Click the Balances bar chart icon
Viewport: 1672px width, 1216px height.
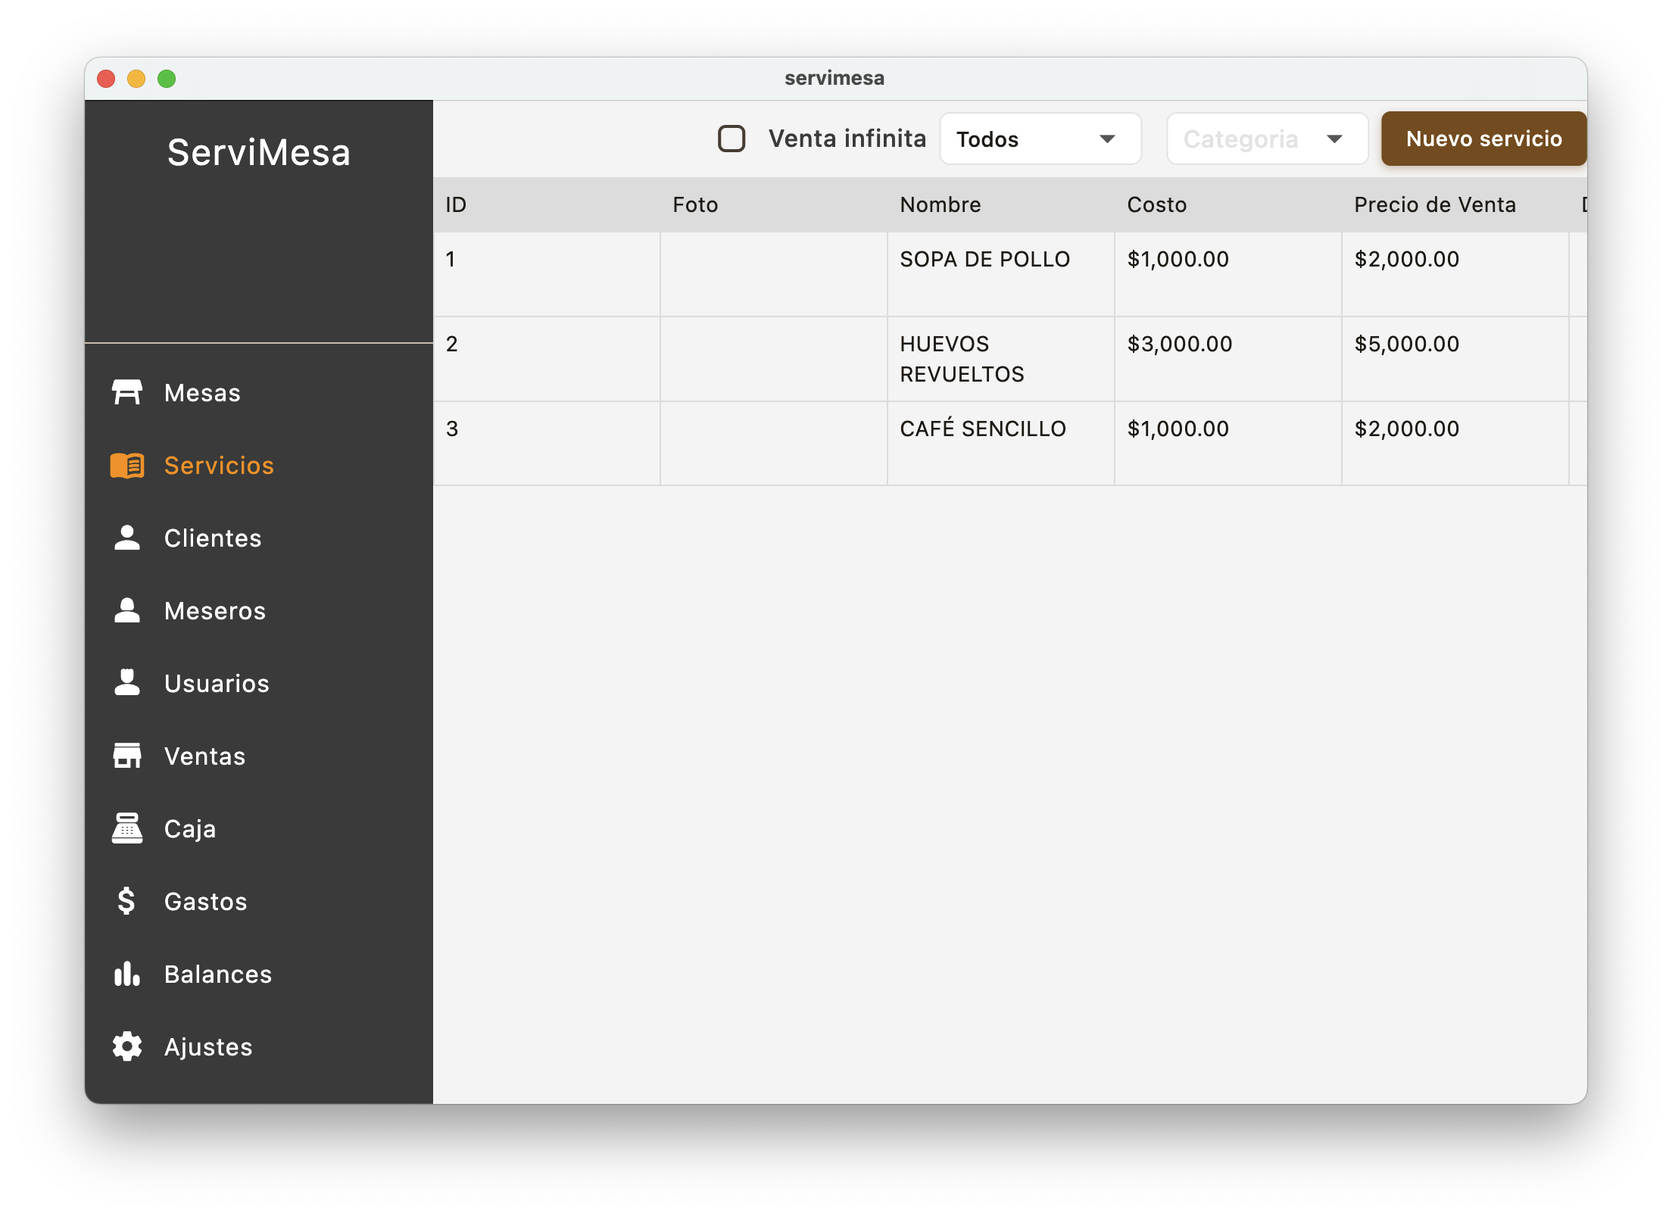[x=126, y=974]
